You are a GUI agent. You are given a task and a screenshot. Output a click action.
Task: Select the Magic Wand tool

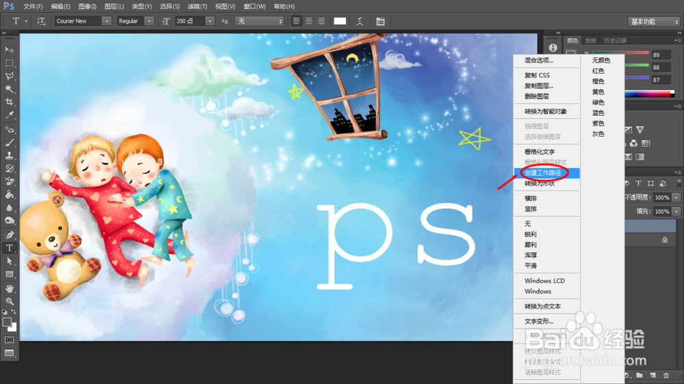9,89
